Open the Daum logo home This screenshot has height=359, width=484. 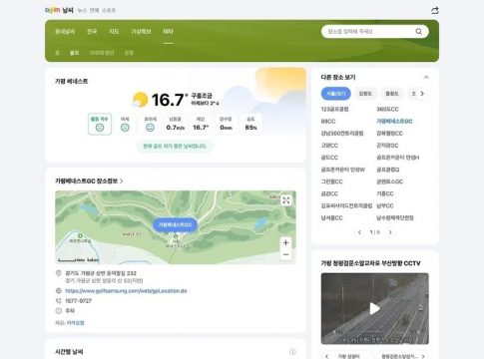53,10
